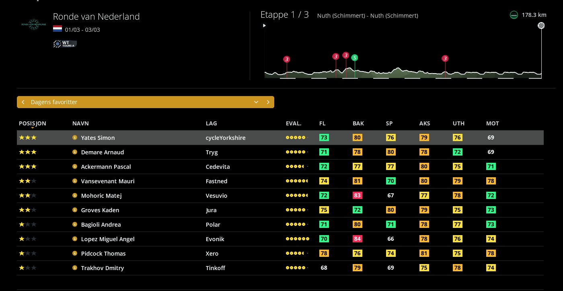The width and height of the screenshot is (563, 291).
Task: Click the first category 3 climb marker
Action: point(287,59)
